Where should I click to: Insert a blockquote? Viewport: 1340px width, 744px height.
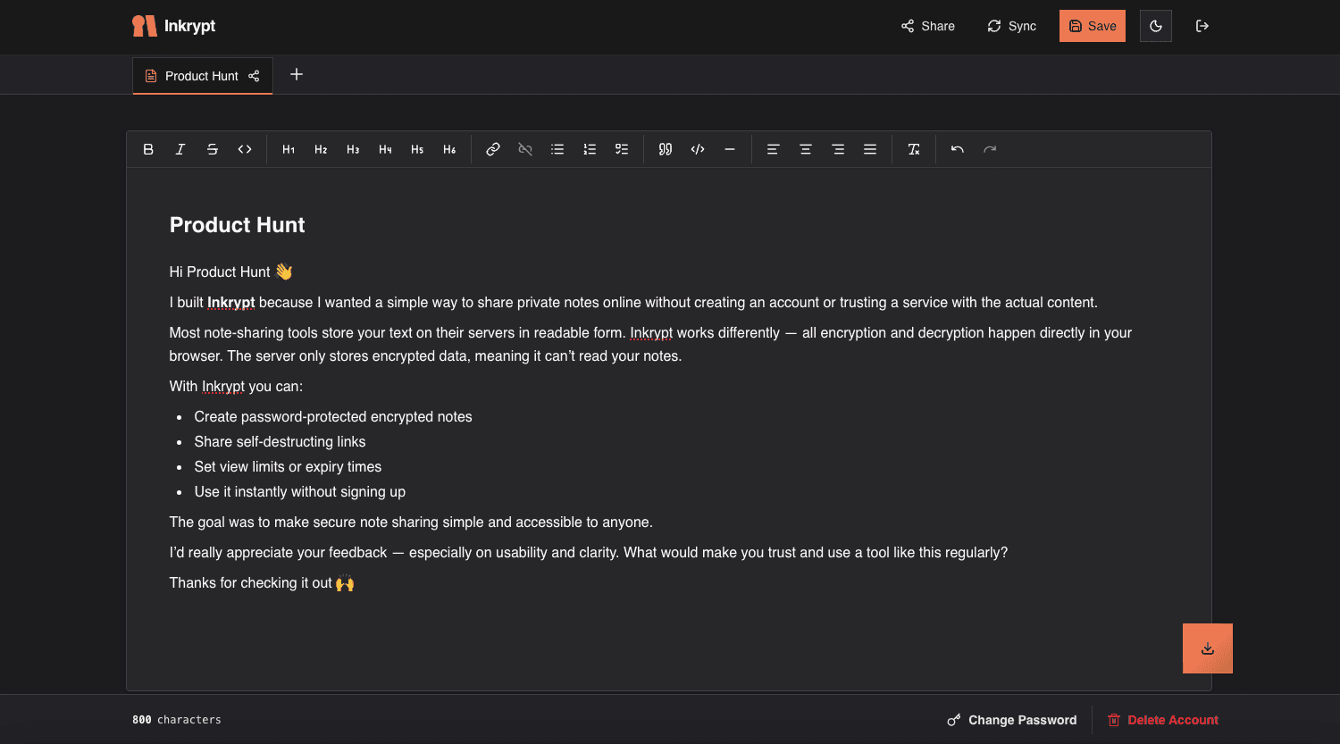665,149
